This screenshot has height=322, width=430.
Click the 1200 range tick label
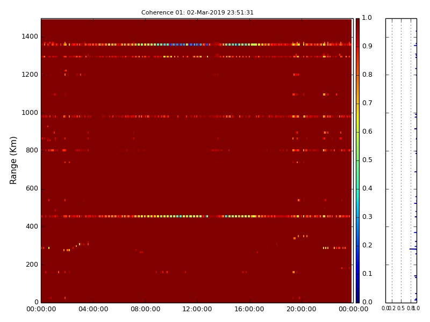click(x=30, y=75)
